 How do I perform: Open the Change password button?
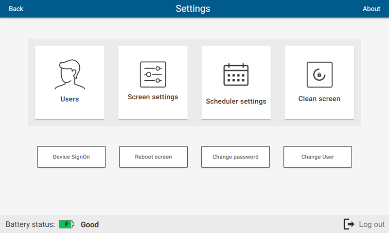coord(235,157)
